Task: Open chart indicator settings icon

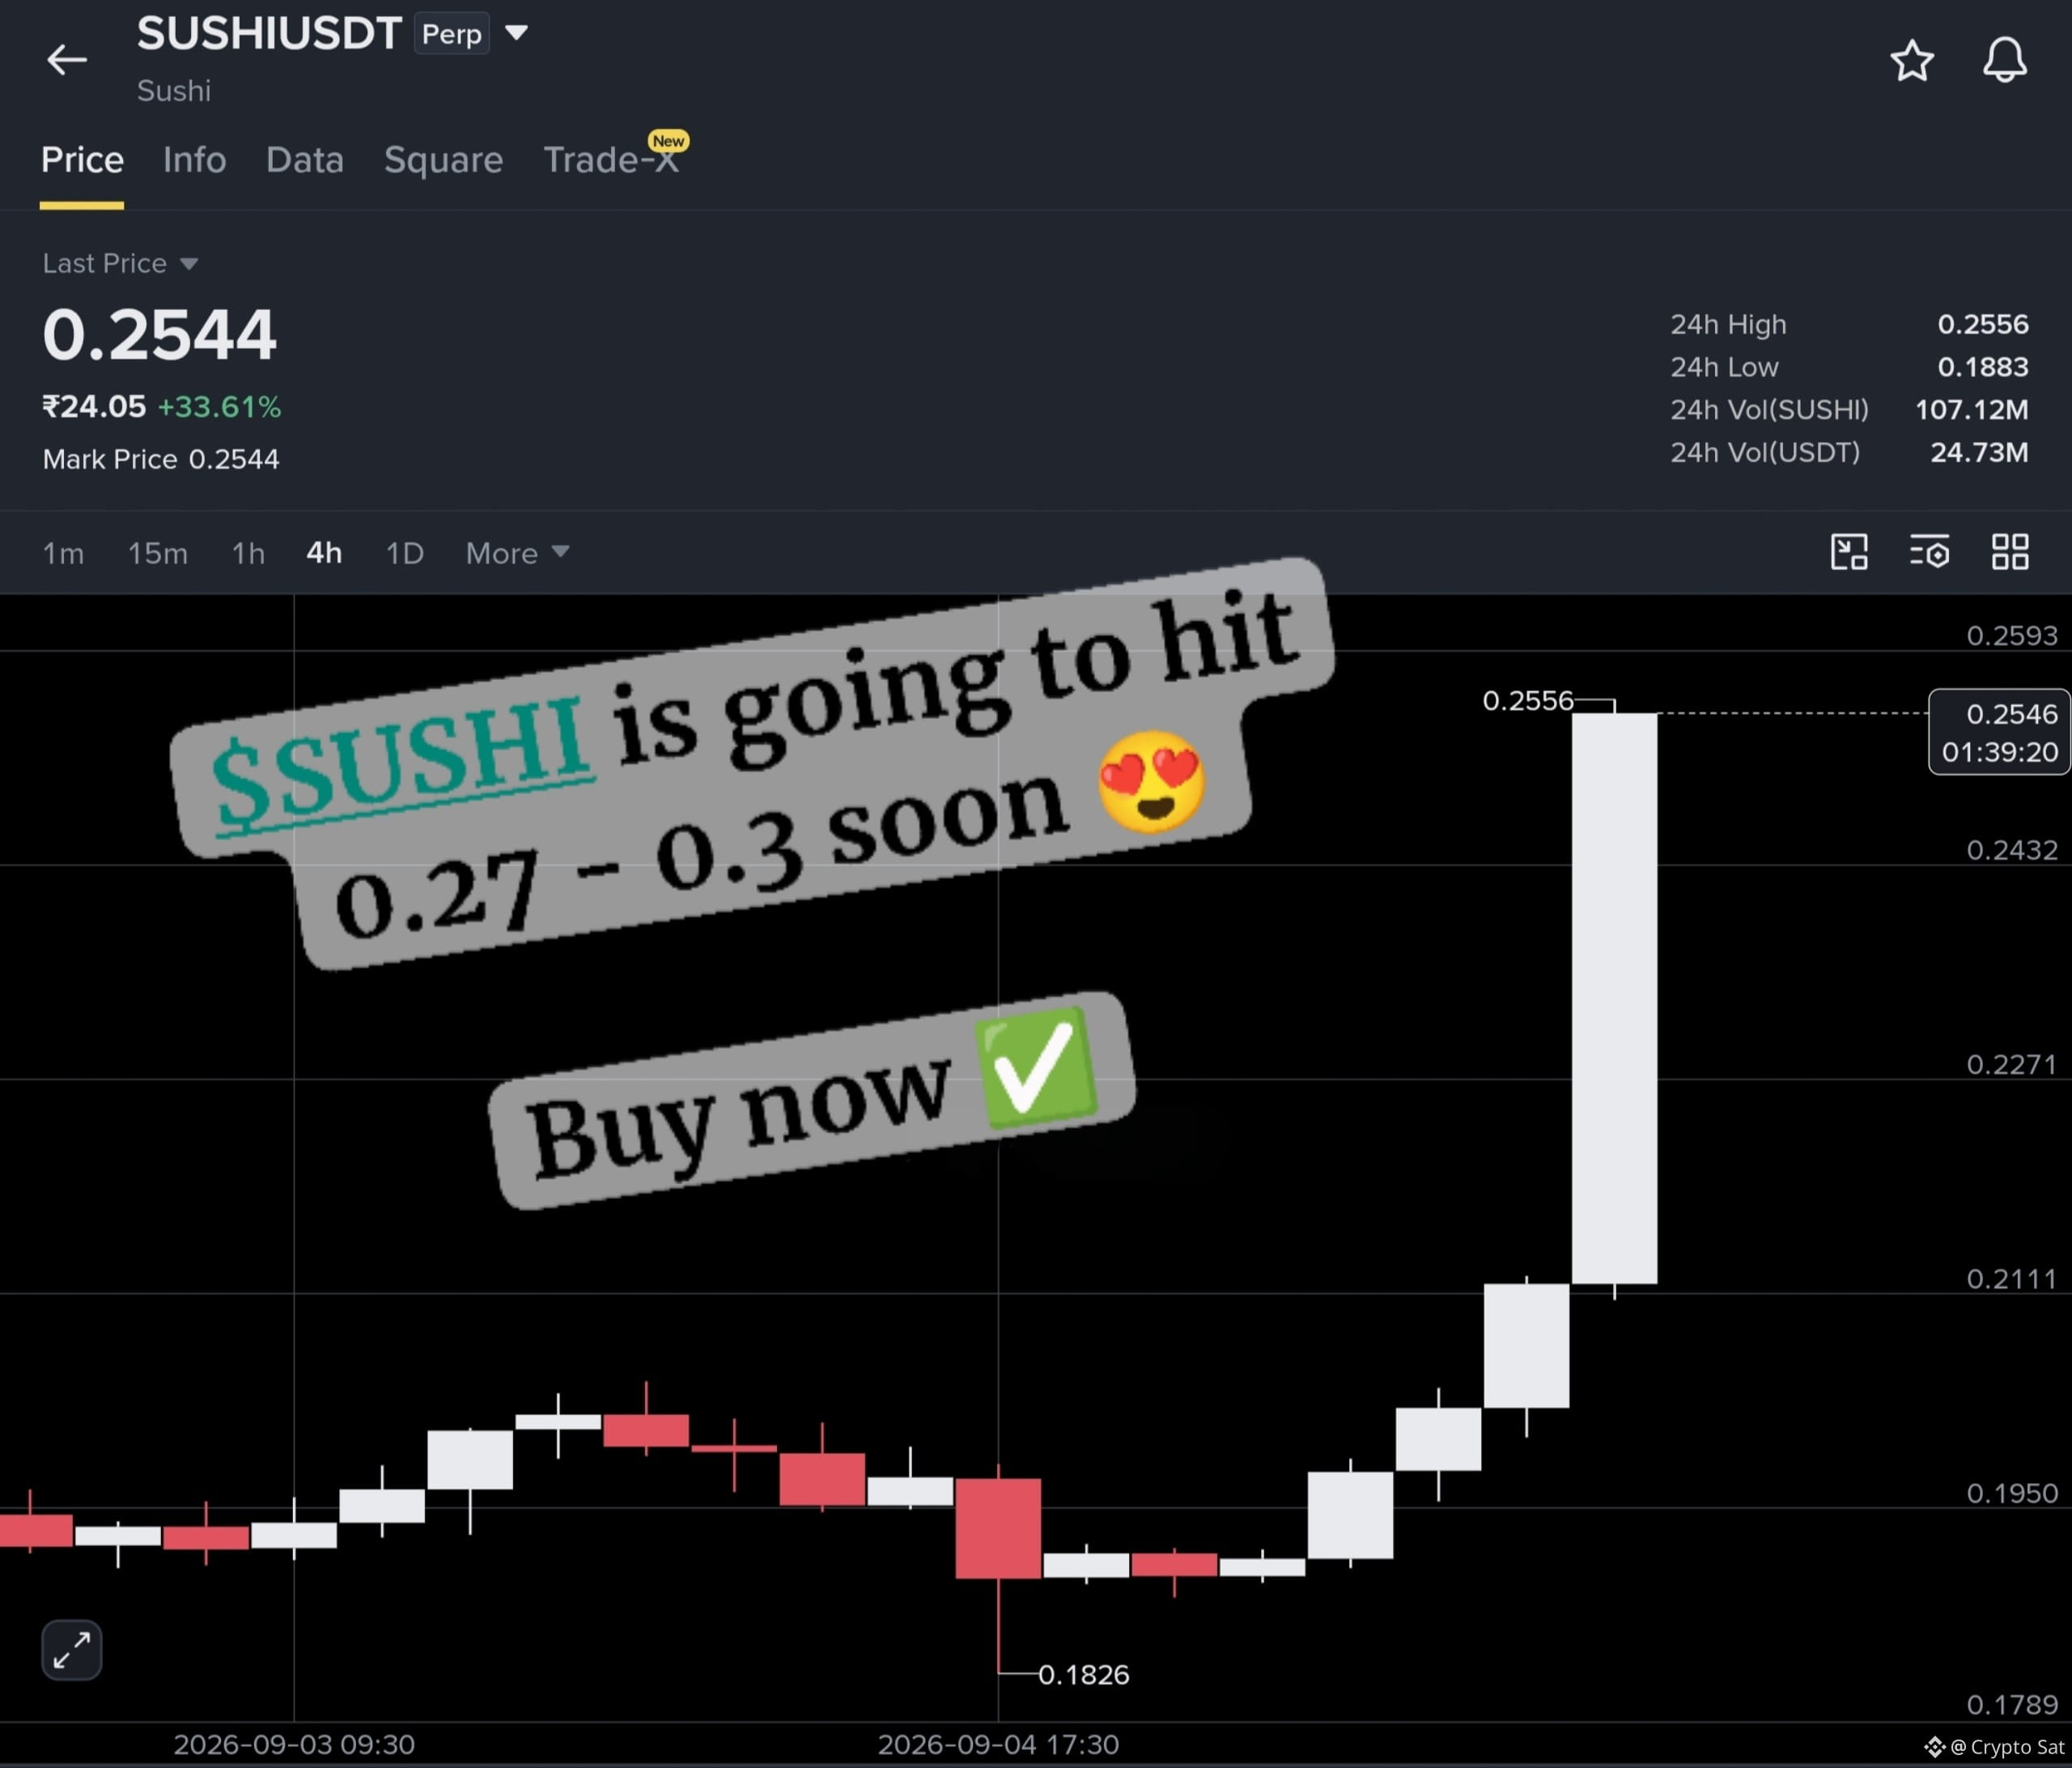Action: (x=1930, y=552)
